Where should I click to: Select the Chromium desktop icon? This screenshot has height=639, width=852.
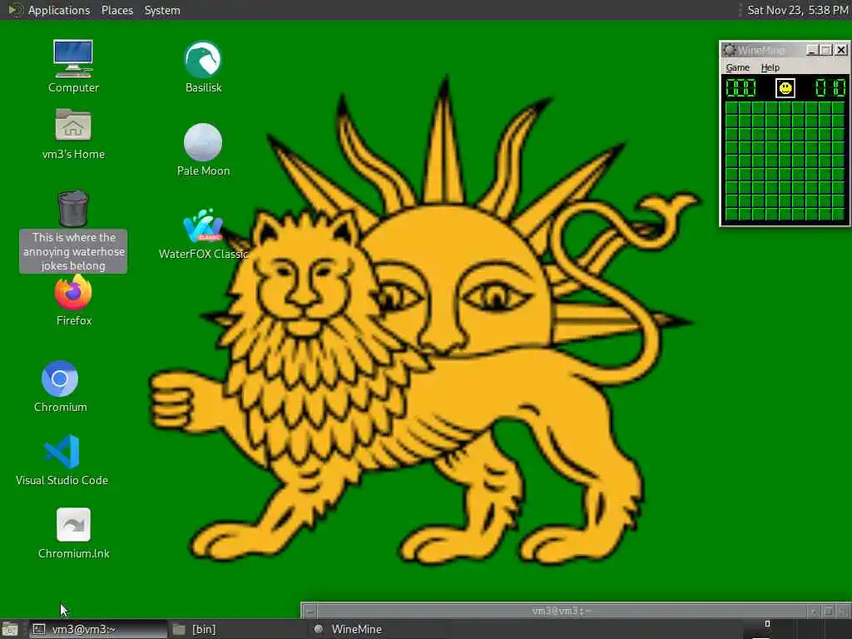[60, 379]
